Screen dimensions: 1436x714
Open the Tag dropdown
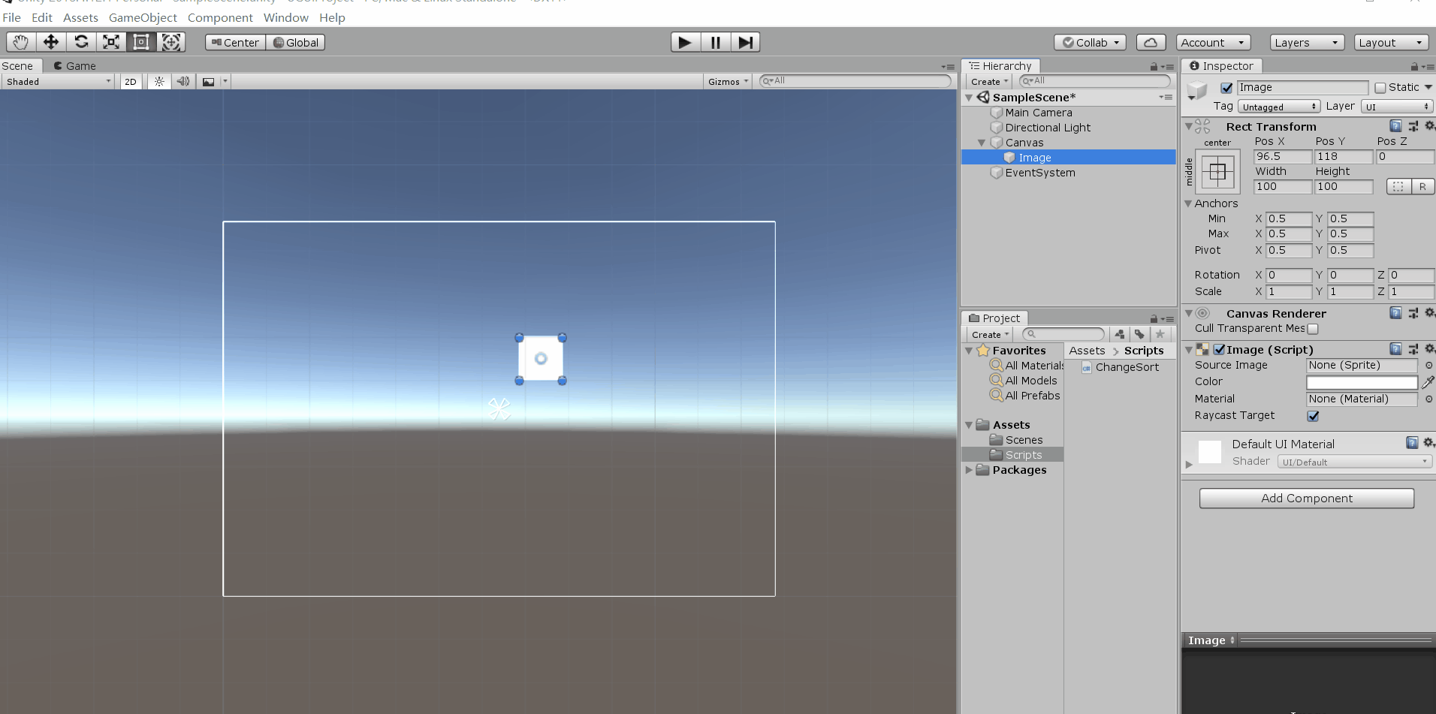(x=1279, y=107)
